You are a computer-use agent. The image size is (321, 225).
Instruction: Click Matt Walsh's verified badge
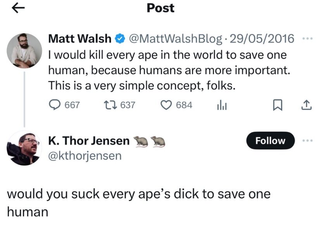[120, 39]
